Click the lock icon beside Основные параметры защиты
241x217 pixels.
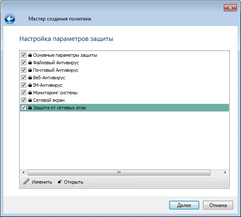30,55
